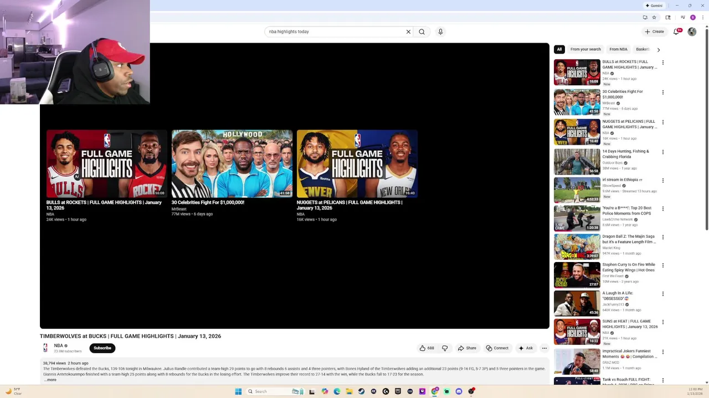Open Steam from the taskbar
The image size is (709, 398).
point(361,391)
